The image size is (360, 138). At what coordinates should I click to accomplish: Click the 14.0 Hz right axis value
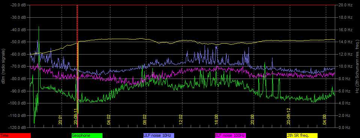pyautogui.click(x=345, y=42)
